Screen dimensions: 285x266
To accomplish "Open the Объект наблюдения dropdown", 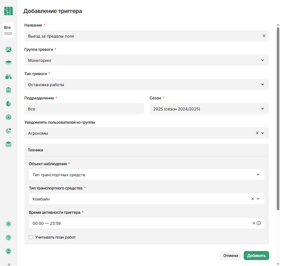I will (x=258, y=175).
